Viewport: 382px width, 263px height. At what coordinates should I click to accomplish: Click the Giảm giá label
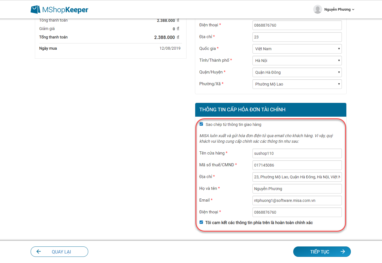tap(47, 29)
